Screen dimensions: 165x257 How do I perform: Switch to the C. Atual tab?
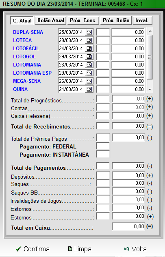22,21
